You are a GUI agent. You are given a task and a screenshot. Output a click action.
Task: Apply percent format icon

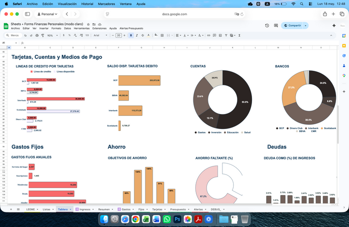(69, 35)
